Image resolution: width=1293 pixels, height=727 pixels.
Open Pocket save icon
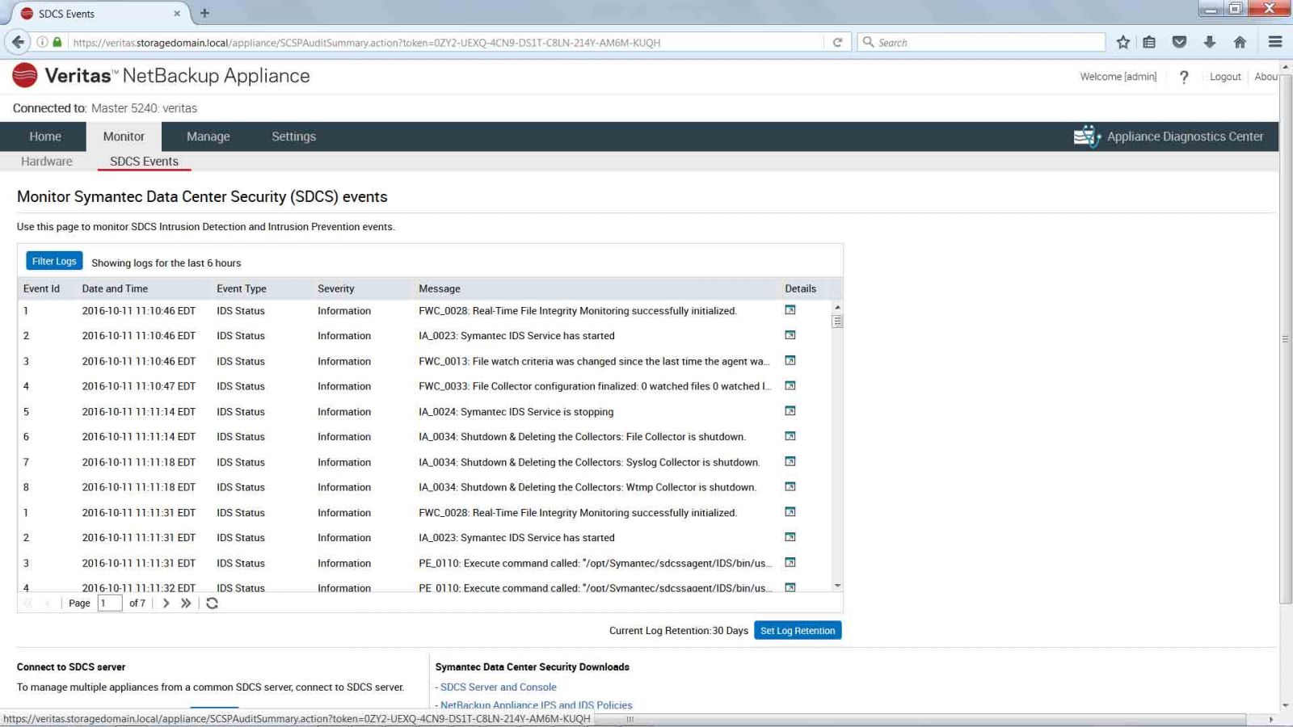[x=1179, y=42]
